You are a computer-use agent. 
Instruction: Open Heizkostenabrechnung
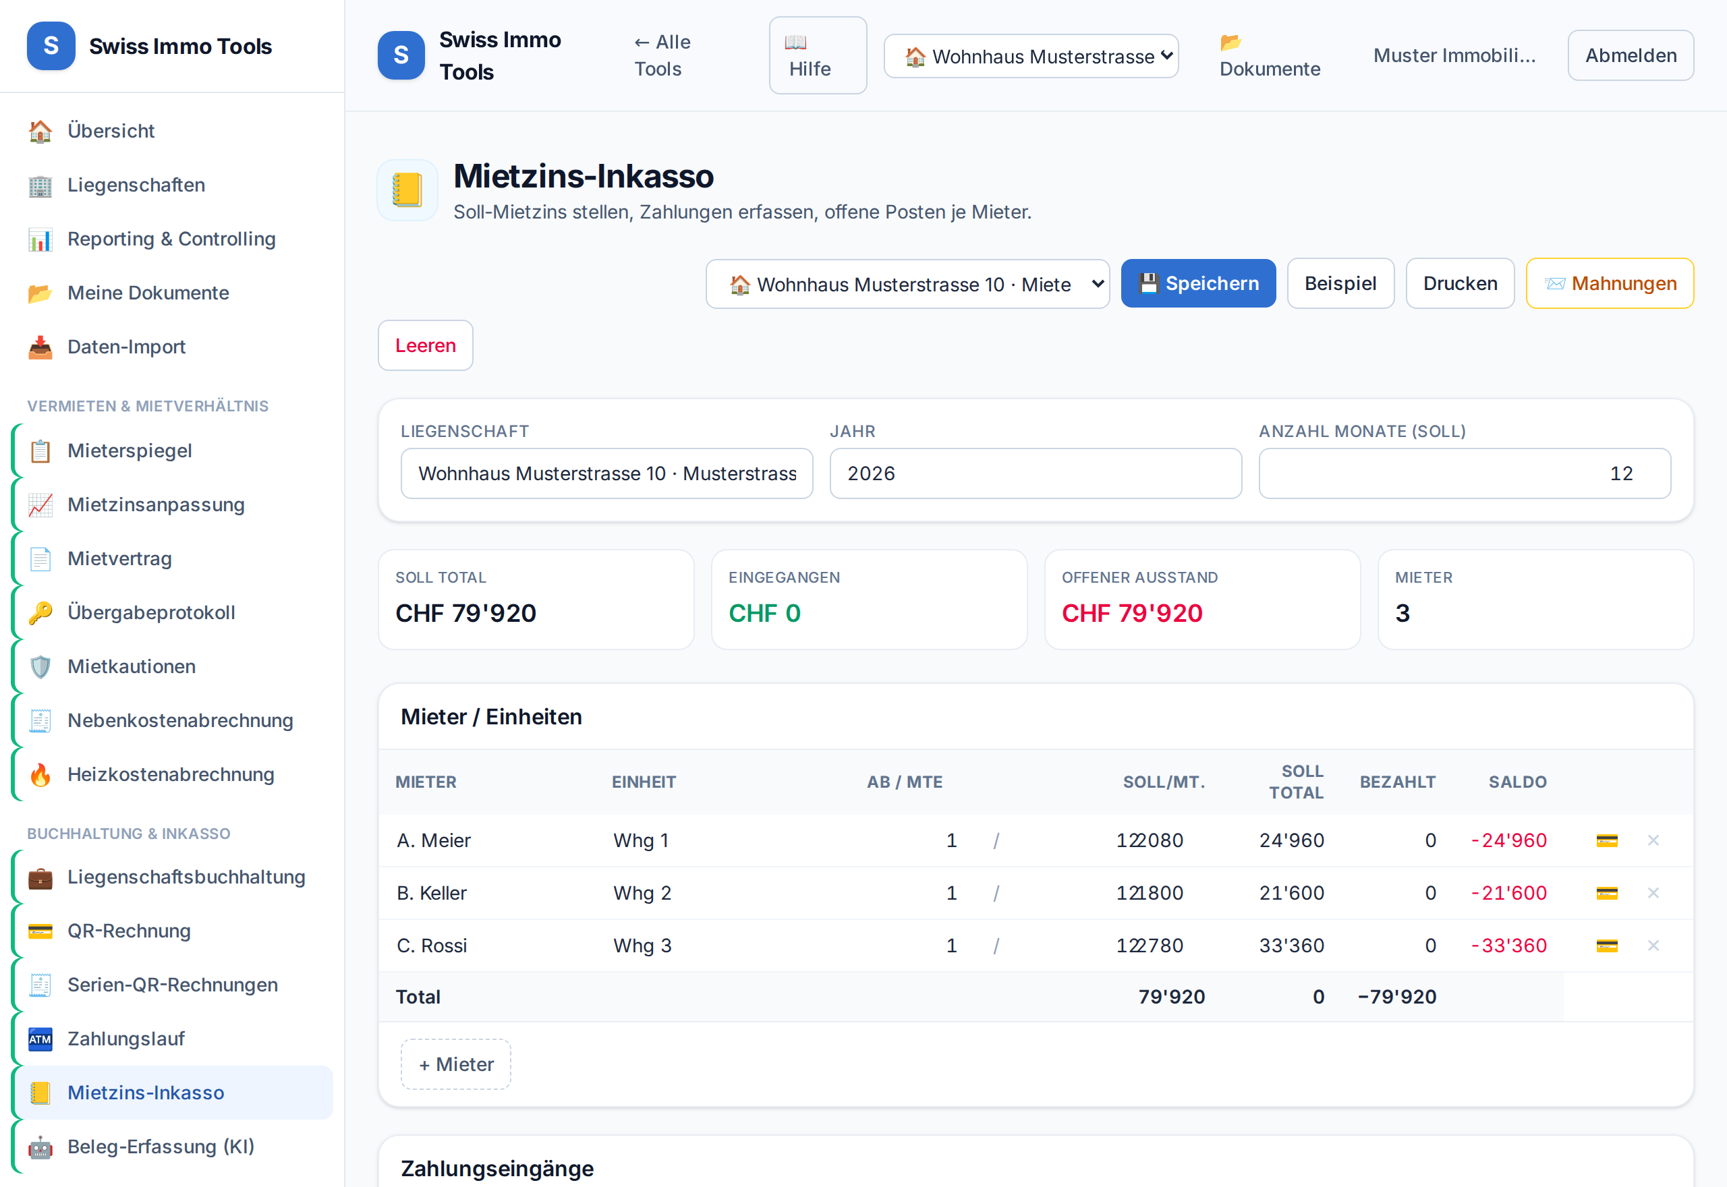click(x=172, y=774)
